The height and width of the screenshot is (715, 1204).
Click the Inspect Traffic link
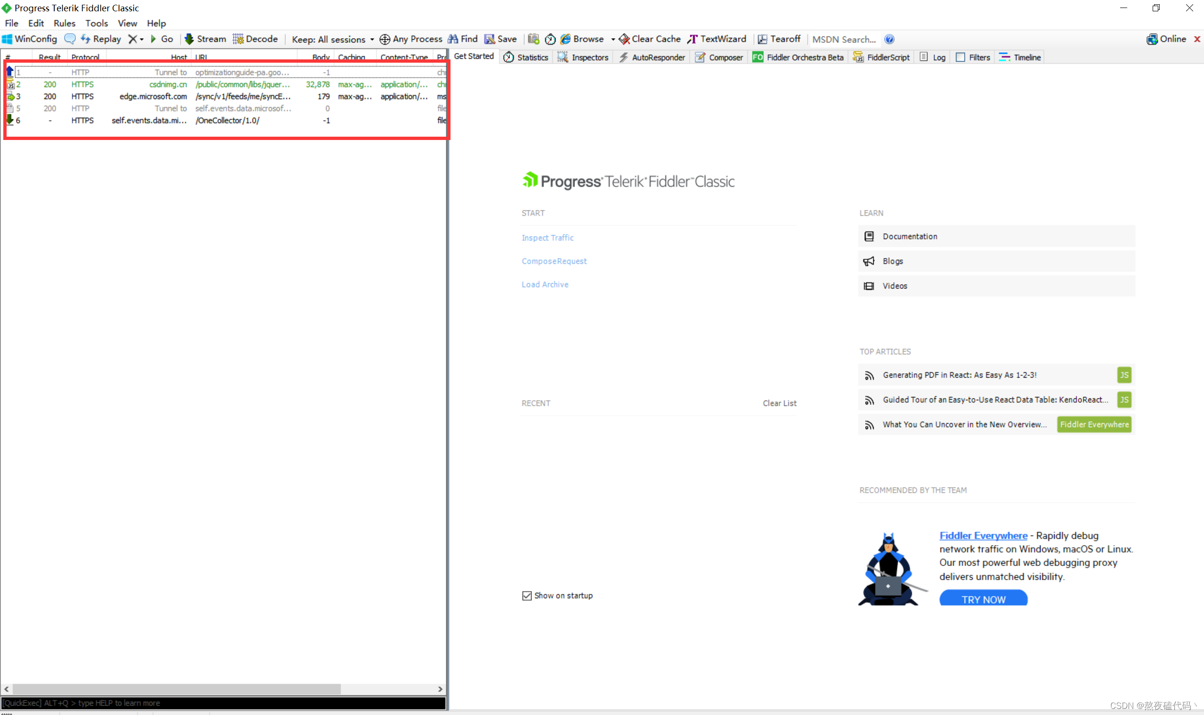point(548,238)
